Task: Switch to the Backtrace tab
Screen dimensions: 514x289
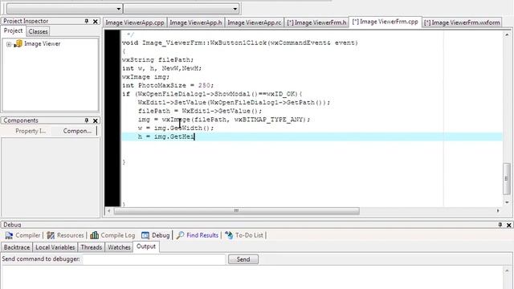Action: (x=17, y=247)
